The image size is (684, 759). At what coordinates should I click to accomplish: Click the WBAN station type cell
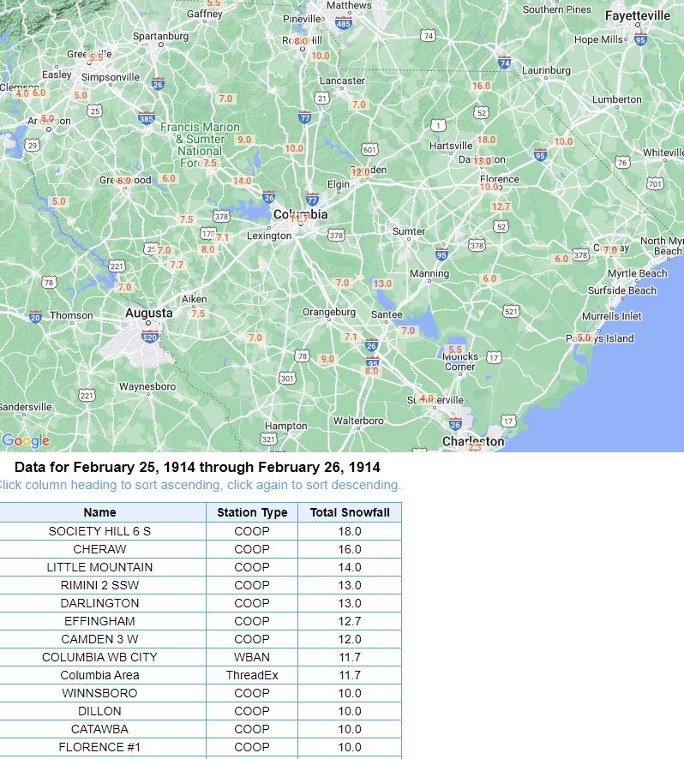point(252,657)
